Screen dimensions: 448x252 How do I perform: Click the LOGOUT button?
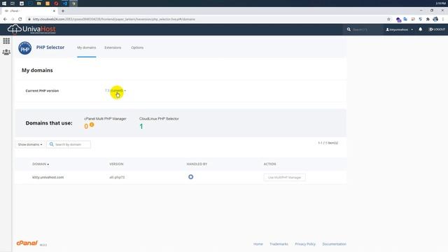pos(437,29)
